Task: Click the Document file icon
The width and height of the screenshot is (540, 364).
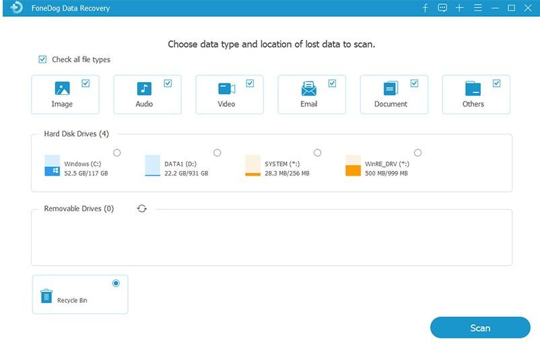Action: (x=391, y=88)
